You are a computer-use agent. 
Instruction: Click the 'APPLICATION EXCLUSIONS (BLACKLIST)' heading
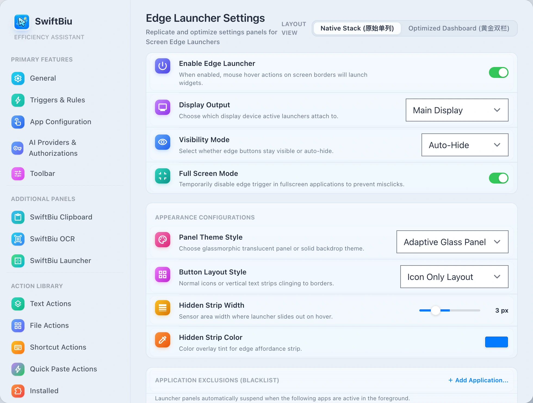[x=217, y=380]
